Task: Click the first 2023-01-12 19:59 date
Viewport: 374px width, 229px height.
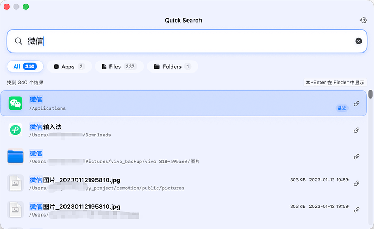Action: (x=328, y=180)
